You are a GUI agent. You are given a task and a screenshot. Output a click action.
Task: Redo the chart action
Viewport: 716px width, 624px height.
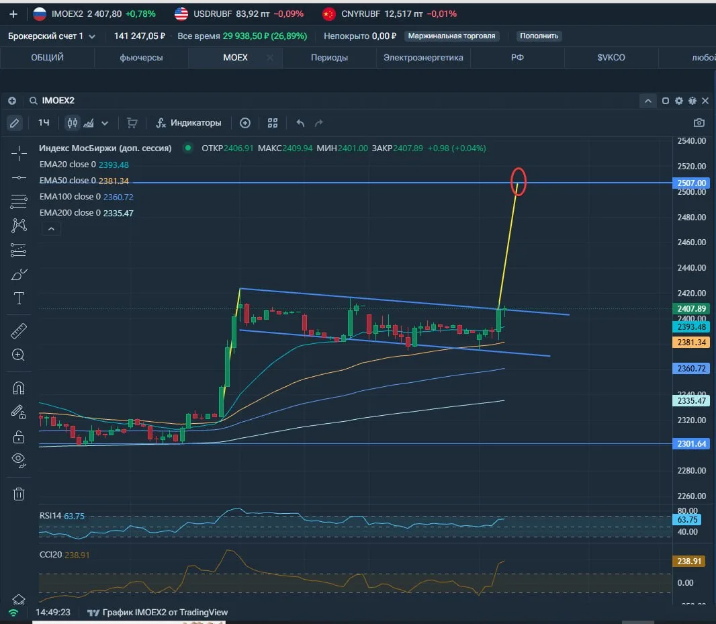click(x=319, y=123)
